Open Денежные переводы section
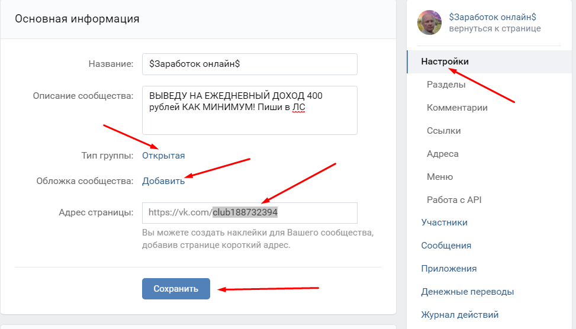This screenshot has height=329, width=576. point(467,292)
